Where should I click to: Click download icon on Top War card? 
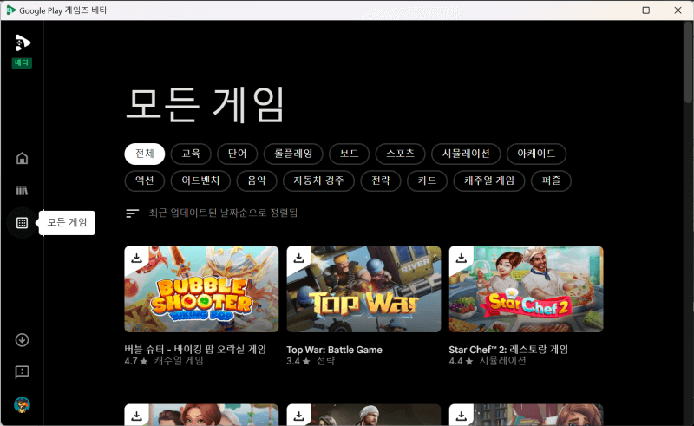click(299, 259)
